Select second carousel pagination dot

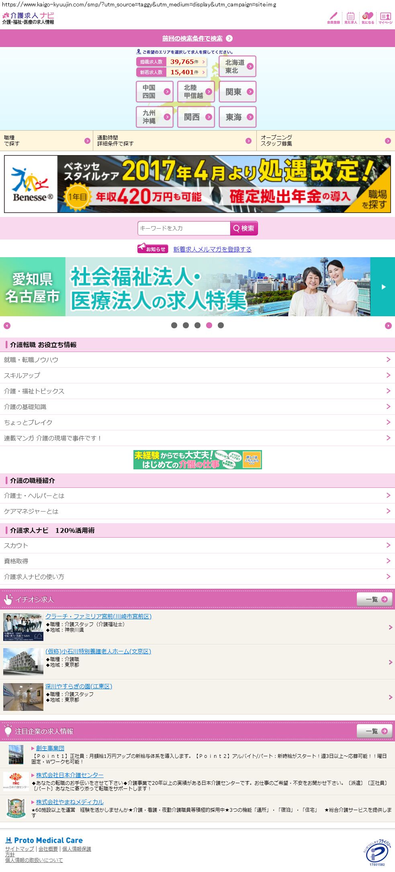[x=186, y=325]
